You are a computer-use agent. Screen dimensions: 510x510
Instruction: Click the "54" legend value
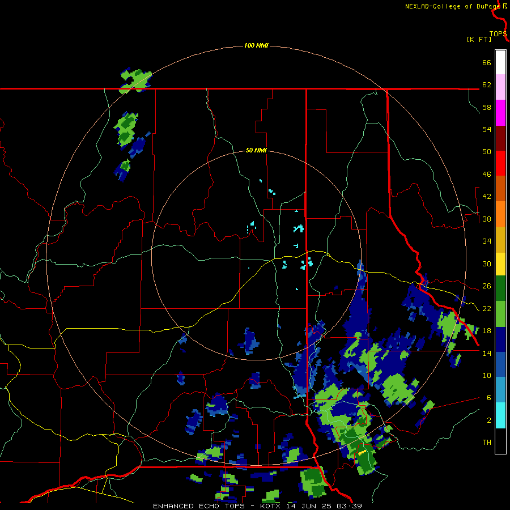(487, 129)
